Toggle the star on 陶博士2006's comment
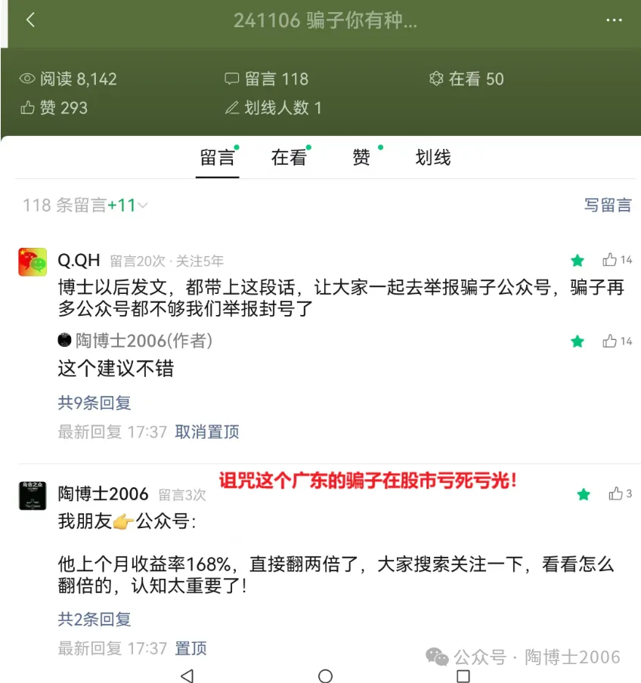The image size is (641, 683). click(584, 494)
